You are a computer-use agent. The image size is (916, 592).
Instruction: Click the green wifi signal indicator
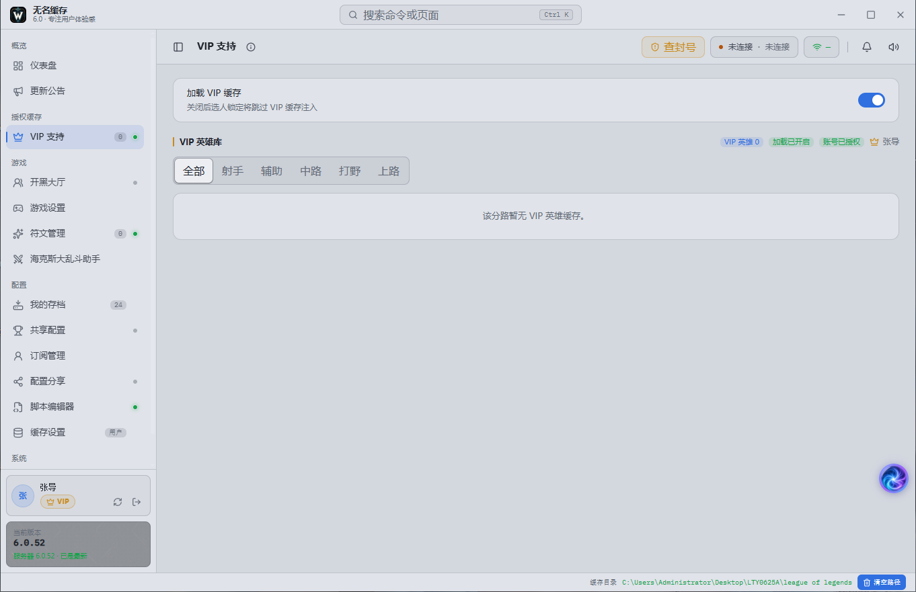pos(821,47)
